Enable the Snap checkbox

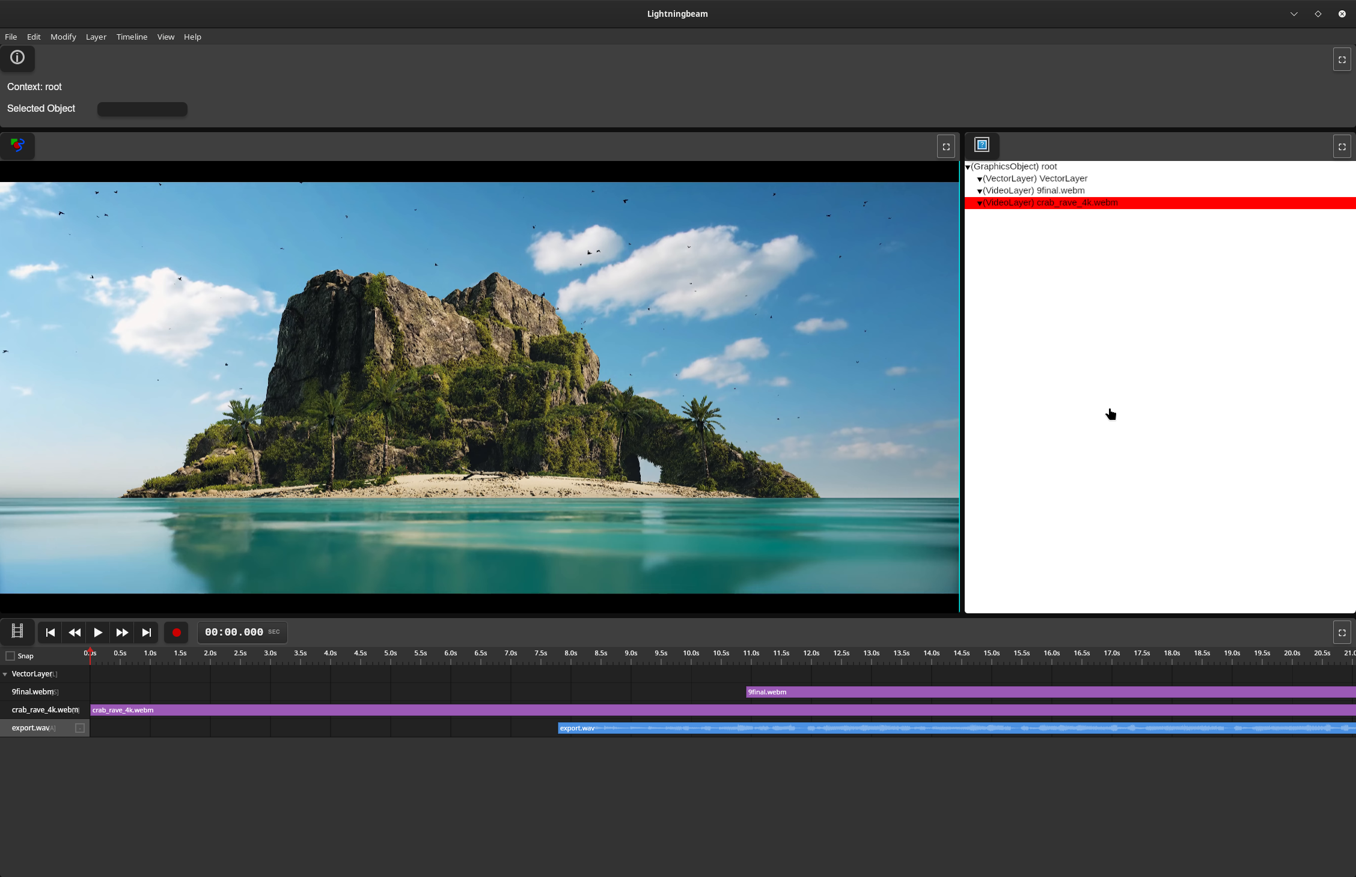pyautogui.click(x=10, y=656)
